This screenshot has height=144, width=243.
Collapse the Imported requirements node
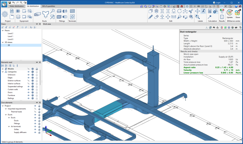[6, 109]
